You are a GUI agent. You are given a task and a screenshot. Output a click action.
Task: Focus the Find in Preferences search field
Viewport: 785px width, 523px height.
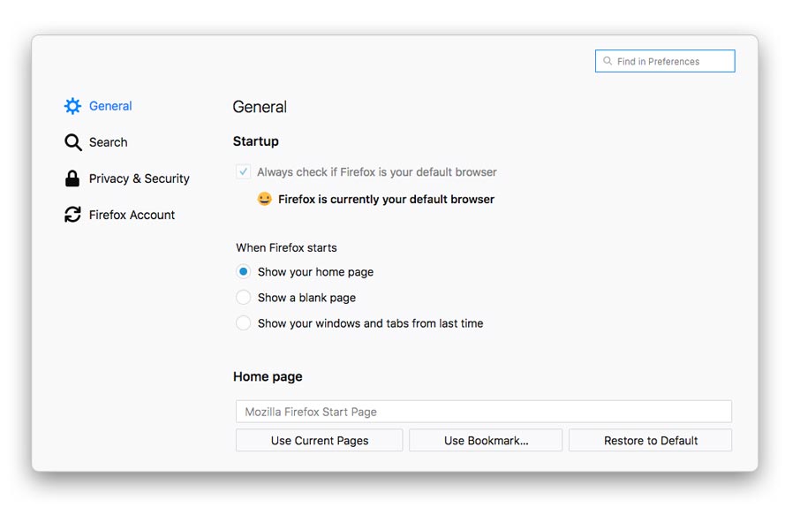click(x=671, y=62)
